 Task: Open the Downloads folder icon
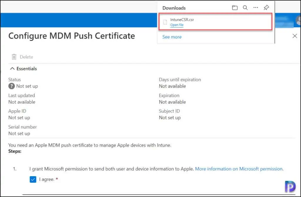235,8
